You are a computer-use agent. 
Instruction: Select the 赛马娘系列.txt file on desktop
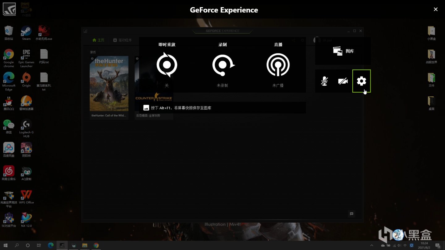[44, 81]
